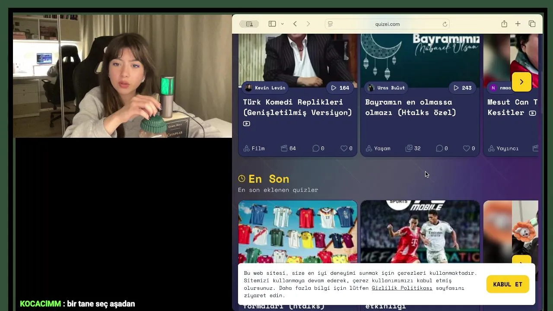Viewport: 553px width, 311px height.
Task: Click video icon under Türk Komedi title
Action: 246,124
